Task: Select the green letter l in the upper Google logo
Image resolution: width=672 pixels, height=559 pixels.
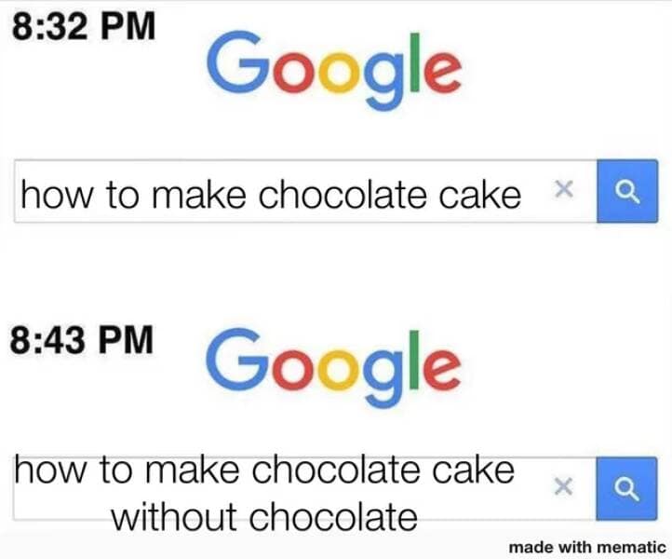Action: (414, 62)
